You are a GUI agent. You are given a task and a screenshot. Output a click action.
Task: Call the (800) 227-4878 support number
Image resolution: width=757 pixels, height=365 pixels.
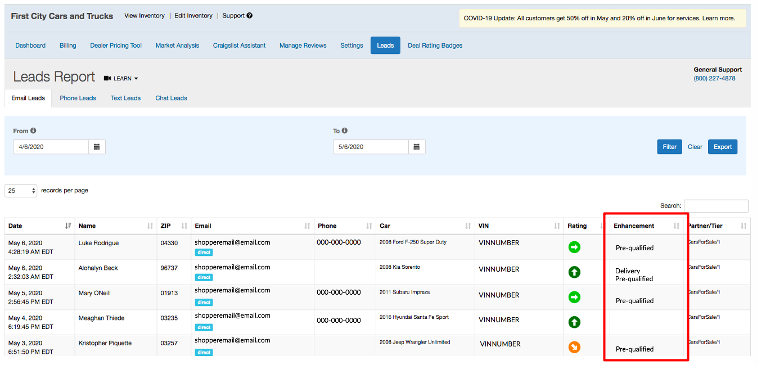coord(714,78)
